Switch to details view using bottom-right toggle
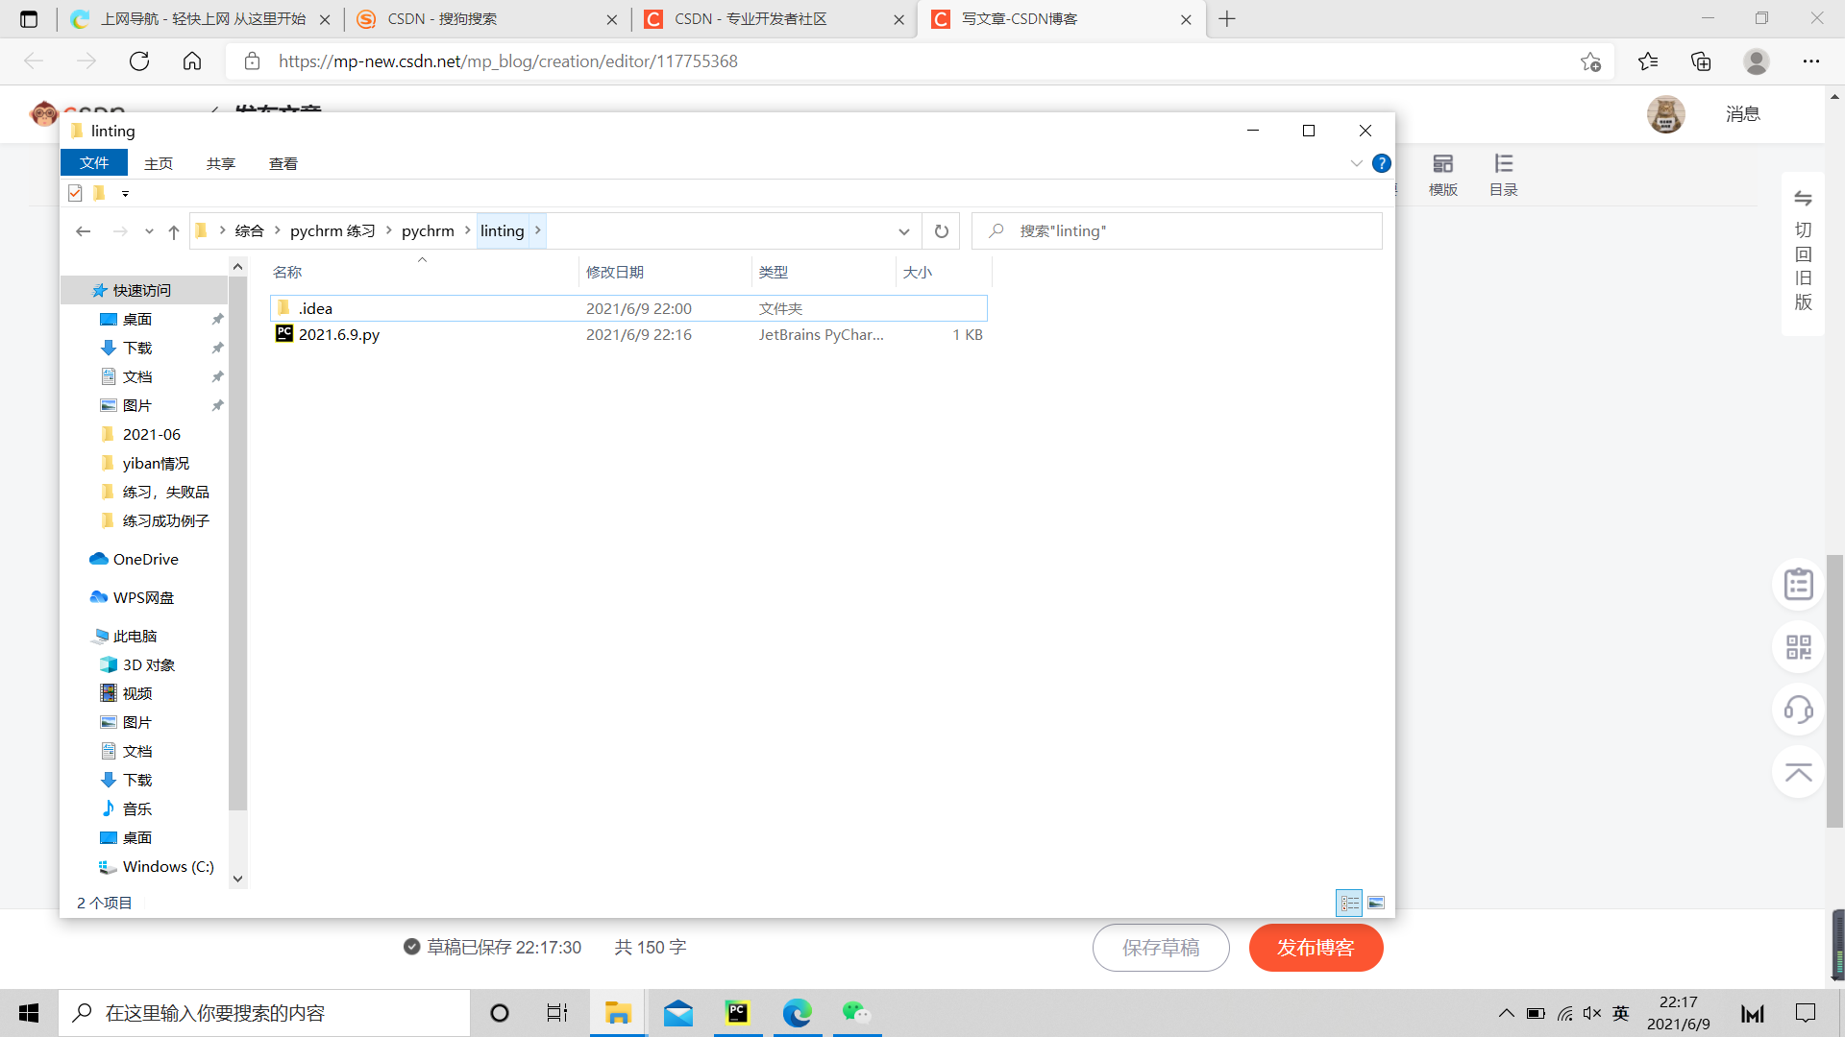 coord(1349,903)
